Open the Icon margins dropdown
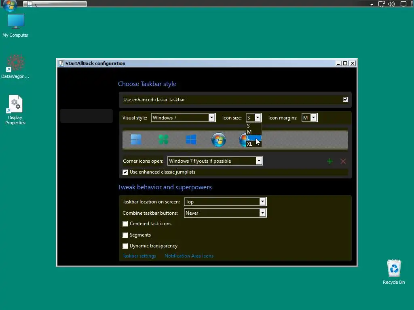 pyautogui.click(x=309, y=118)
